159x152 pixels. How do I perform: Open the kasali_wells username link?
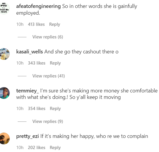coord(29,52)
